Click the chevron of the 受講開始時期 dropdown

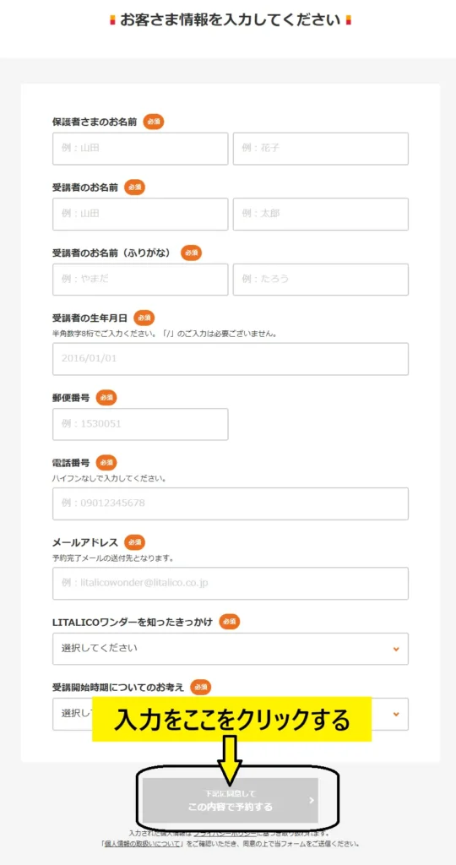tap(396, 715)
